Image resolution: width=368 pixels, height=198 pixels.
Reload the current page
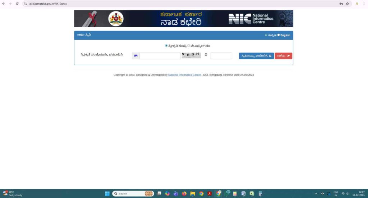click(x=17, y=4)
